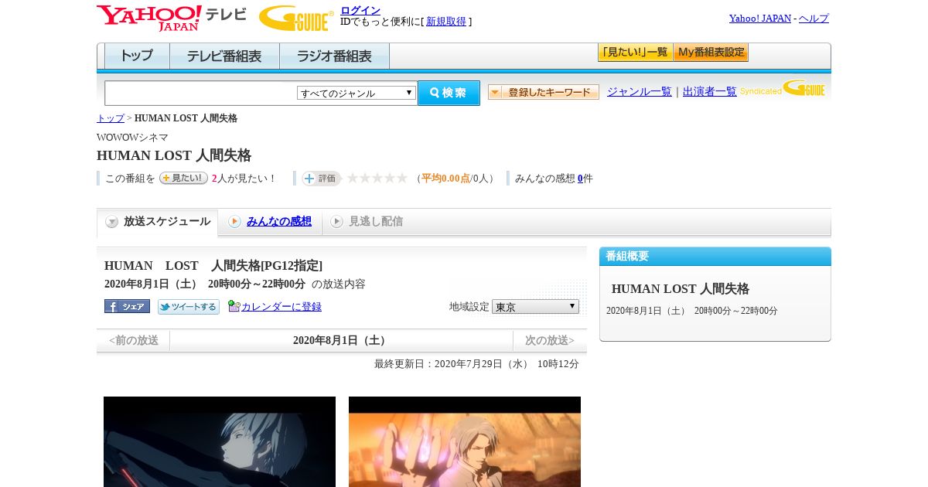
Task: Click the five-star rating display
Action: click(377, 179)
